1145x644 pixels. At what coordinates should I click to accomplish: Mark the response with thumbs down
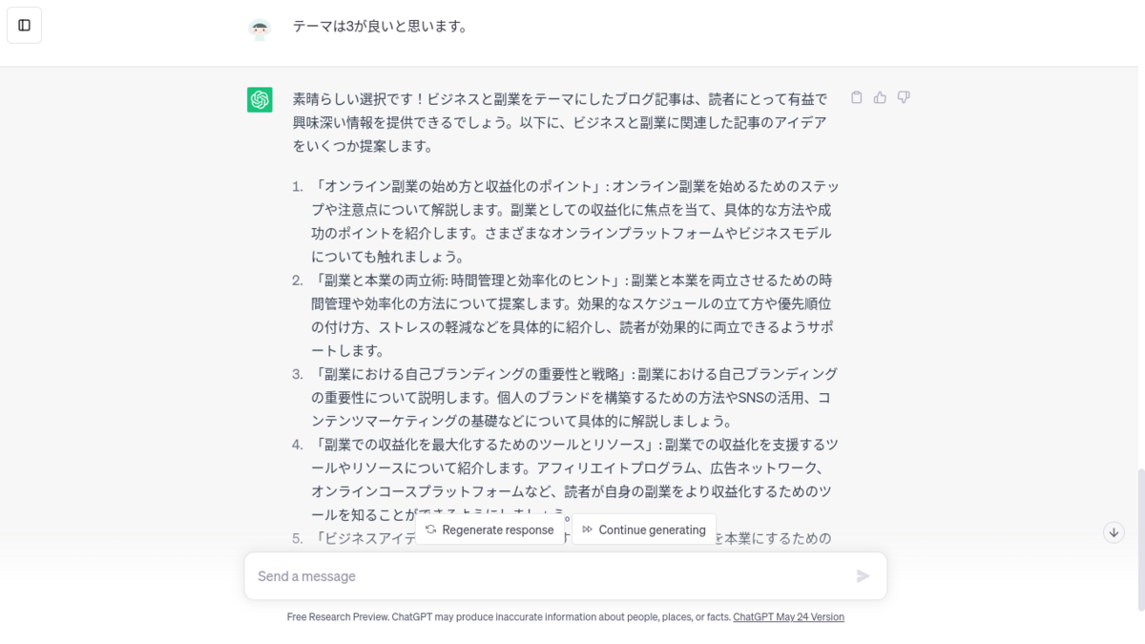tap(904, 97)
